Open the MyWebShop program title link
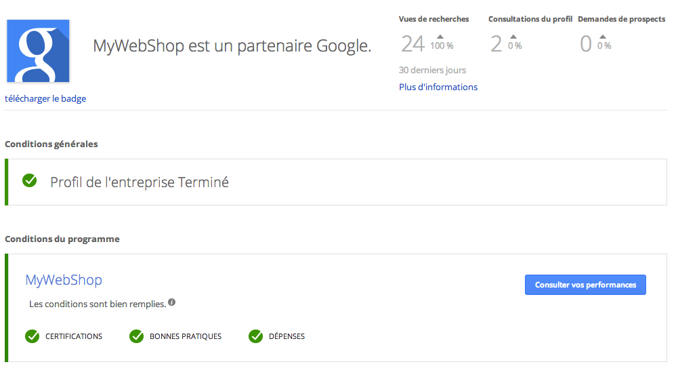The width and height of the screenshot is (678, 377). coord(64,280)
